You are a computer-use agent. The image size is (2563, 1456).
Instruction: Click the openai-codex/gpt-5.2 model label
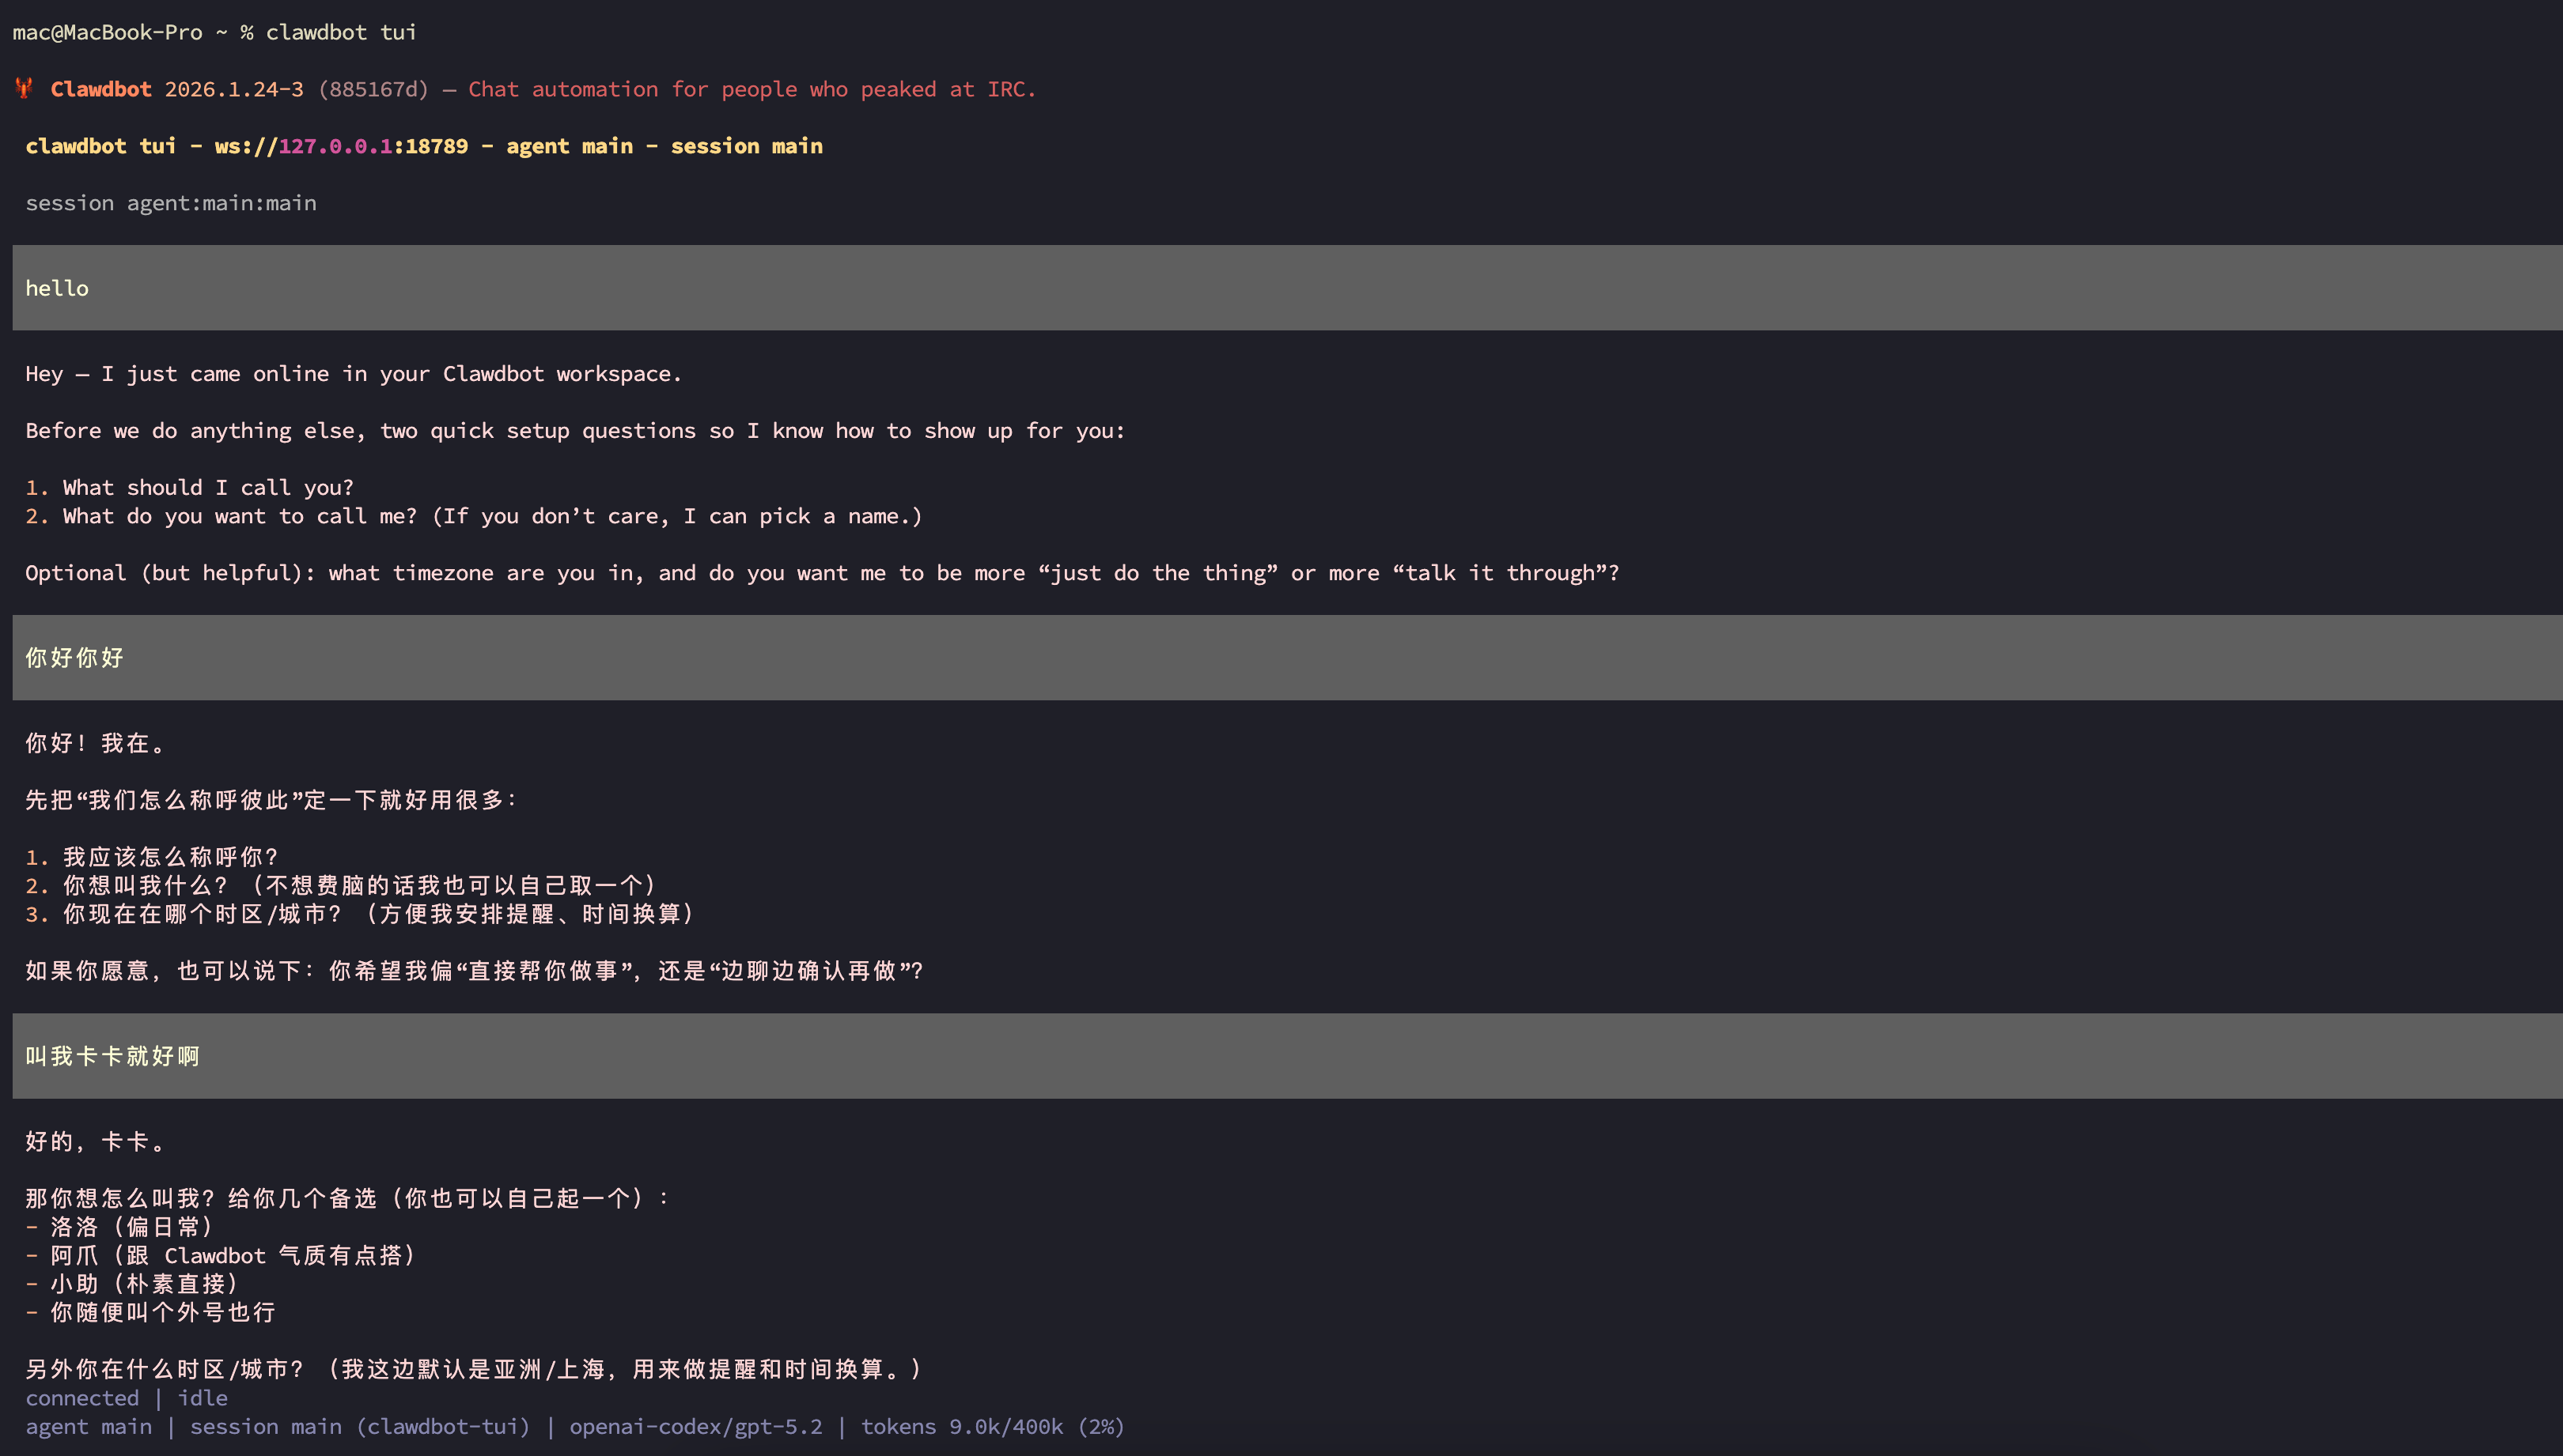tap(695, 1427)
